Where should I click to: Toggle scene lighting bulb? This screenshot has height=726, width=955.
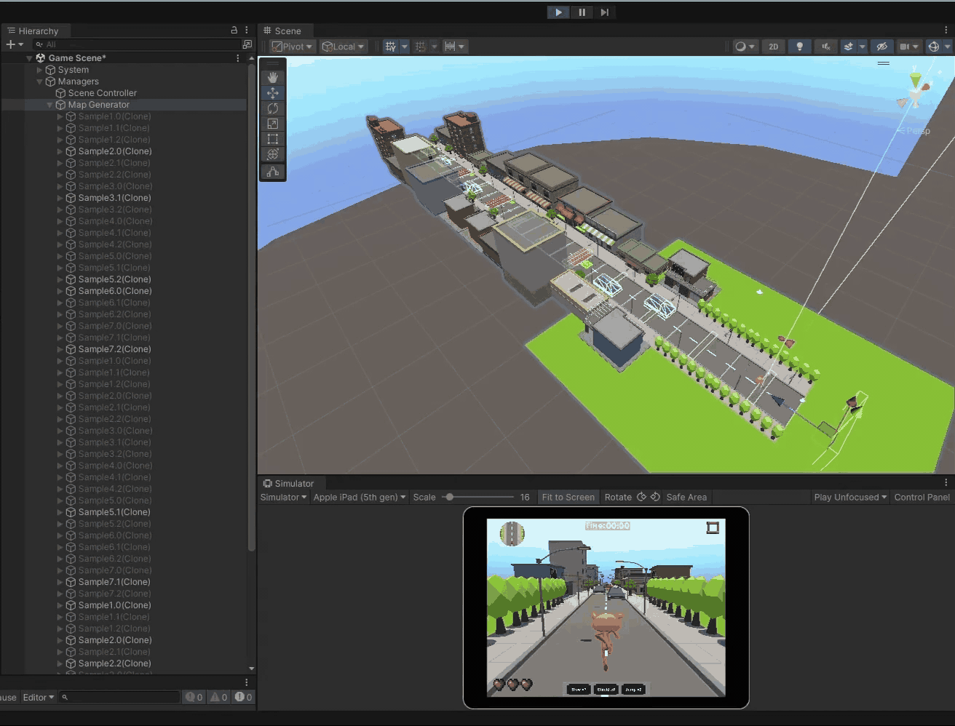click(x=799, y=47)
